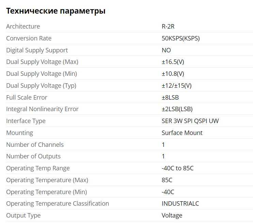Select the Architecture parameter label

[x=23, y=27]
